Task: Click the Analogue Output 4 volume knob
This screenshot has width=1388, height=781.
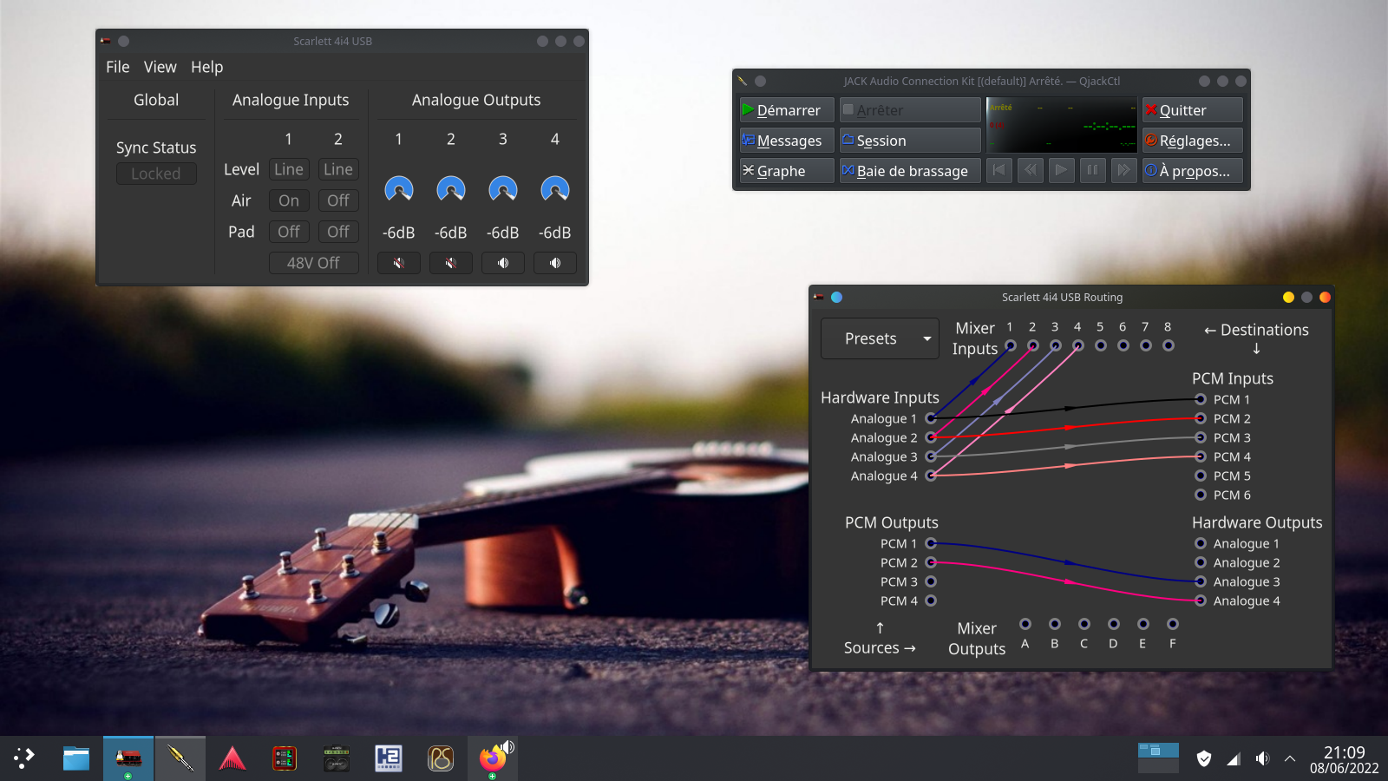Action: tap(555, 189)
